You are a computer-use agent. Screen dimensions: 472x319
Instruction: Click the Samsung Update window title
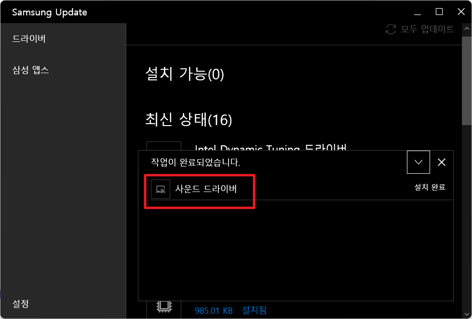point(49,13)
